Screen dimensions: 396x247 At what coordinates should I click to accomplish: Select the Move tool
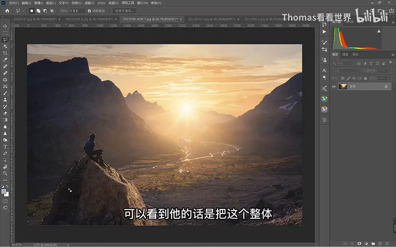point(5,26)
